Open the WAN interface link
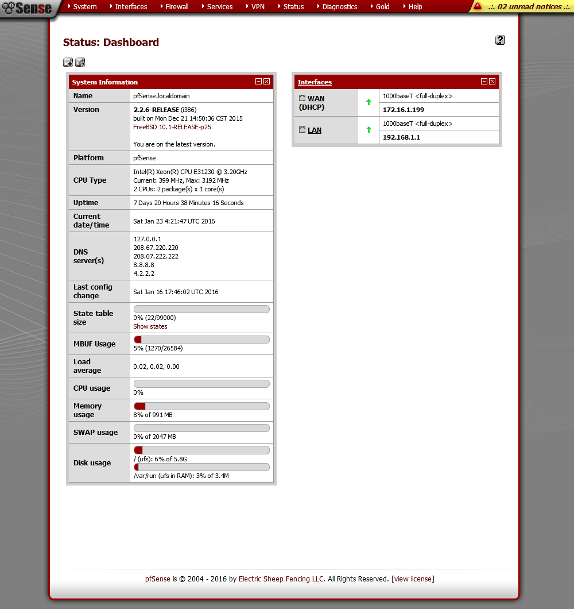574x609 pixels. 316,99
